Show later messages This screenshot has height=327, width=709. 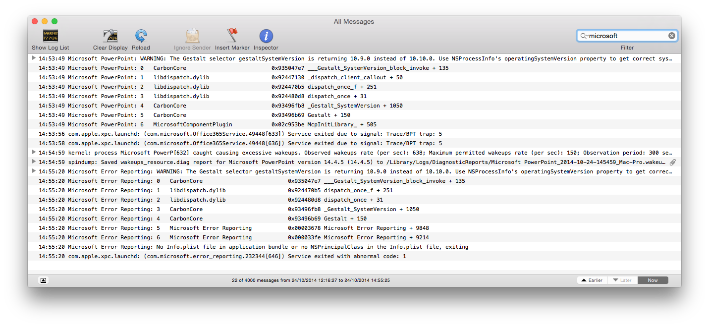[x=622, y=280]
